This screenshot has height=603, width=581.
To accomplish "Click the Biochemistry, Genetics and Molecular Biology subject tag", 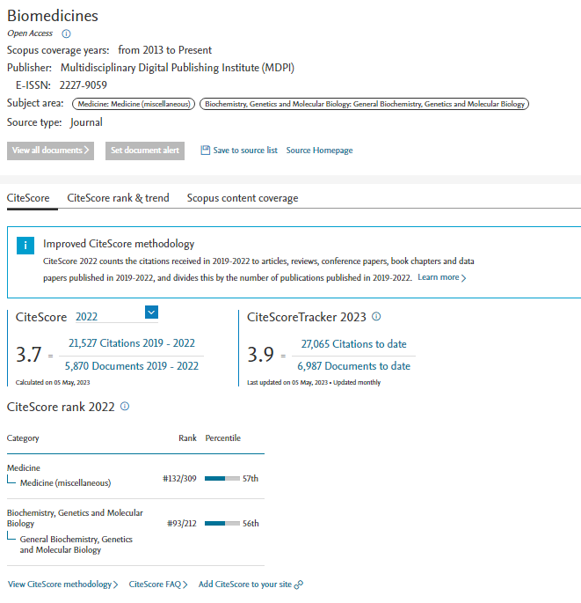I will coord(365,104).
